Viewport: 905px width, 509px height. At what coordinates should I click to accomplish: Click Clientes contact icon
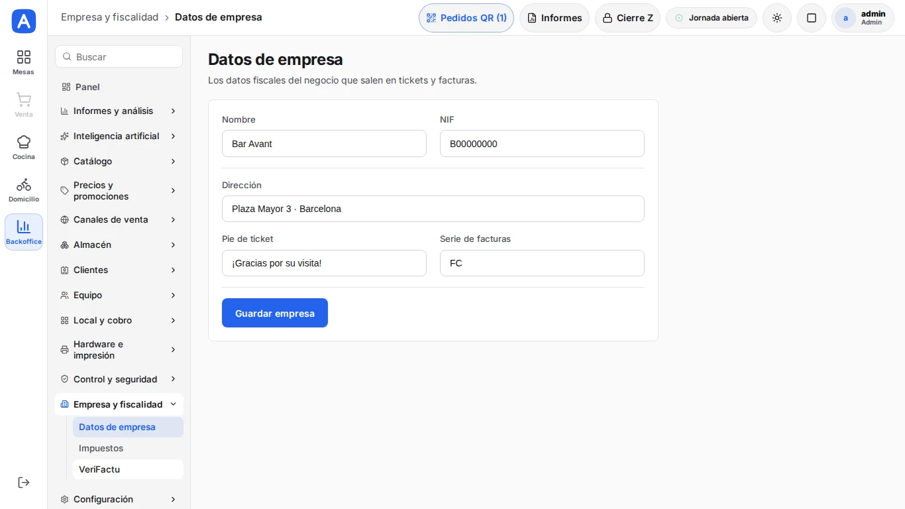pyautogui.click(x=64, y=270)
